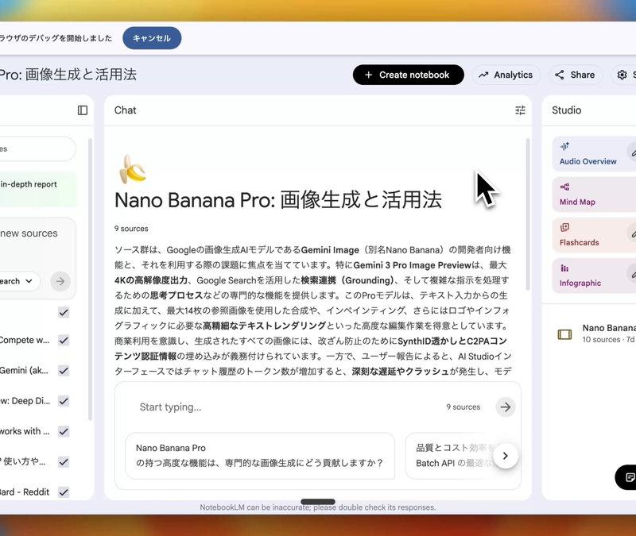Open the Gemini (ak... source
This screenshot has width=636, height=536.
pyautogui.click(x=24, y=370)
